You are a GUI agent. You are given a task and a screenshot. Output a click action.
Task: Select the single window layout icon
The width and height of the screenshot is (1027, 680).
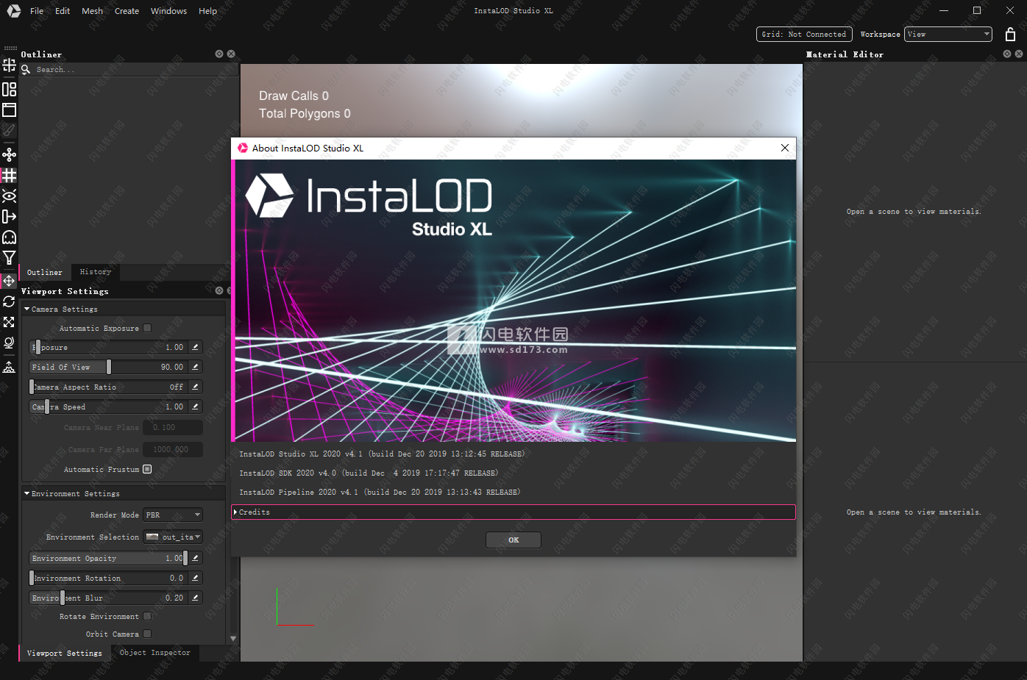[9, 110]
